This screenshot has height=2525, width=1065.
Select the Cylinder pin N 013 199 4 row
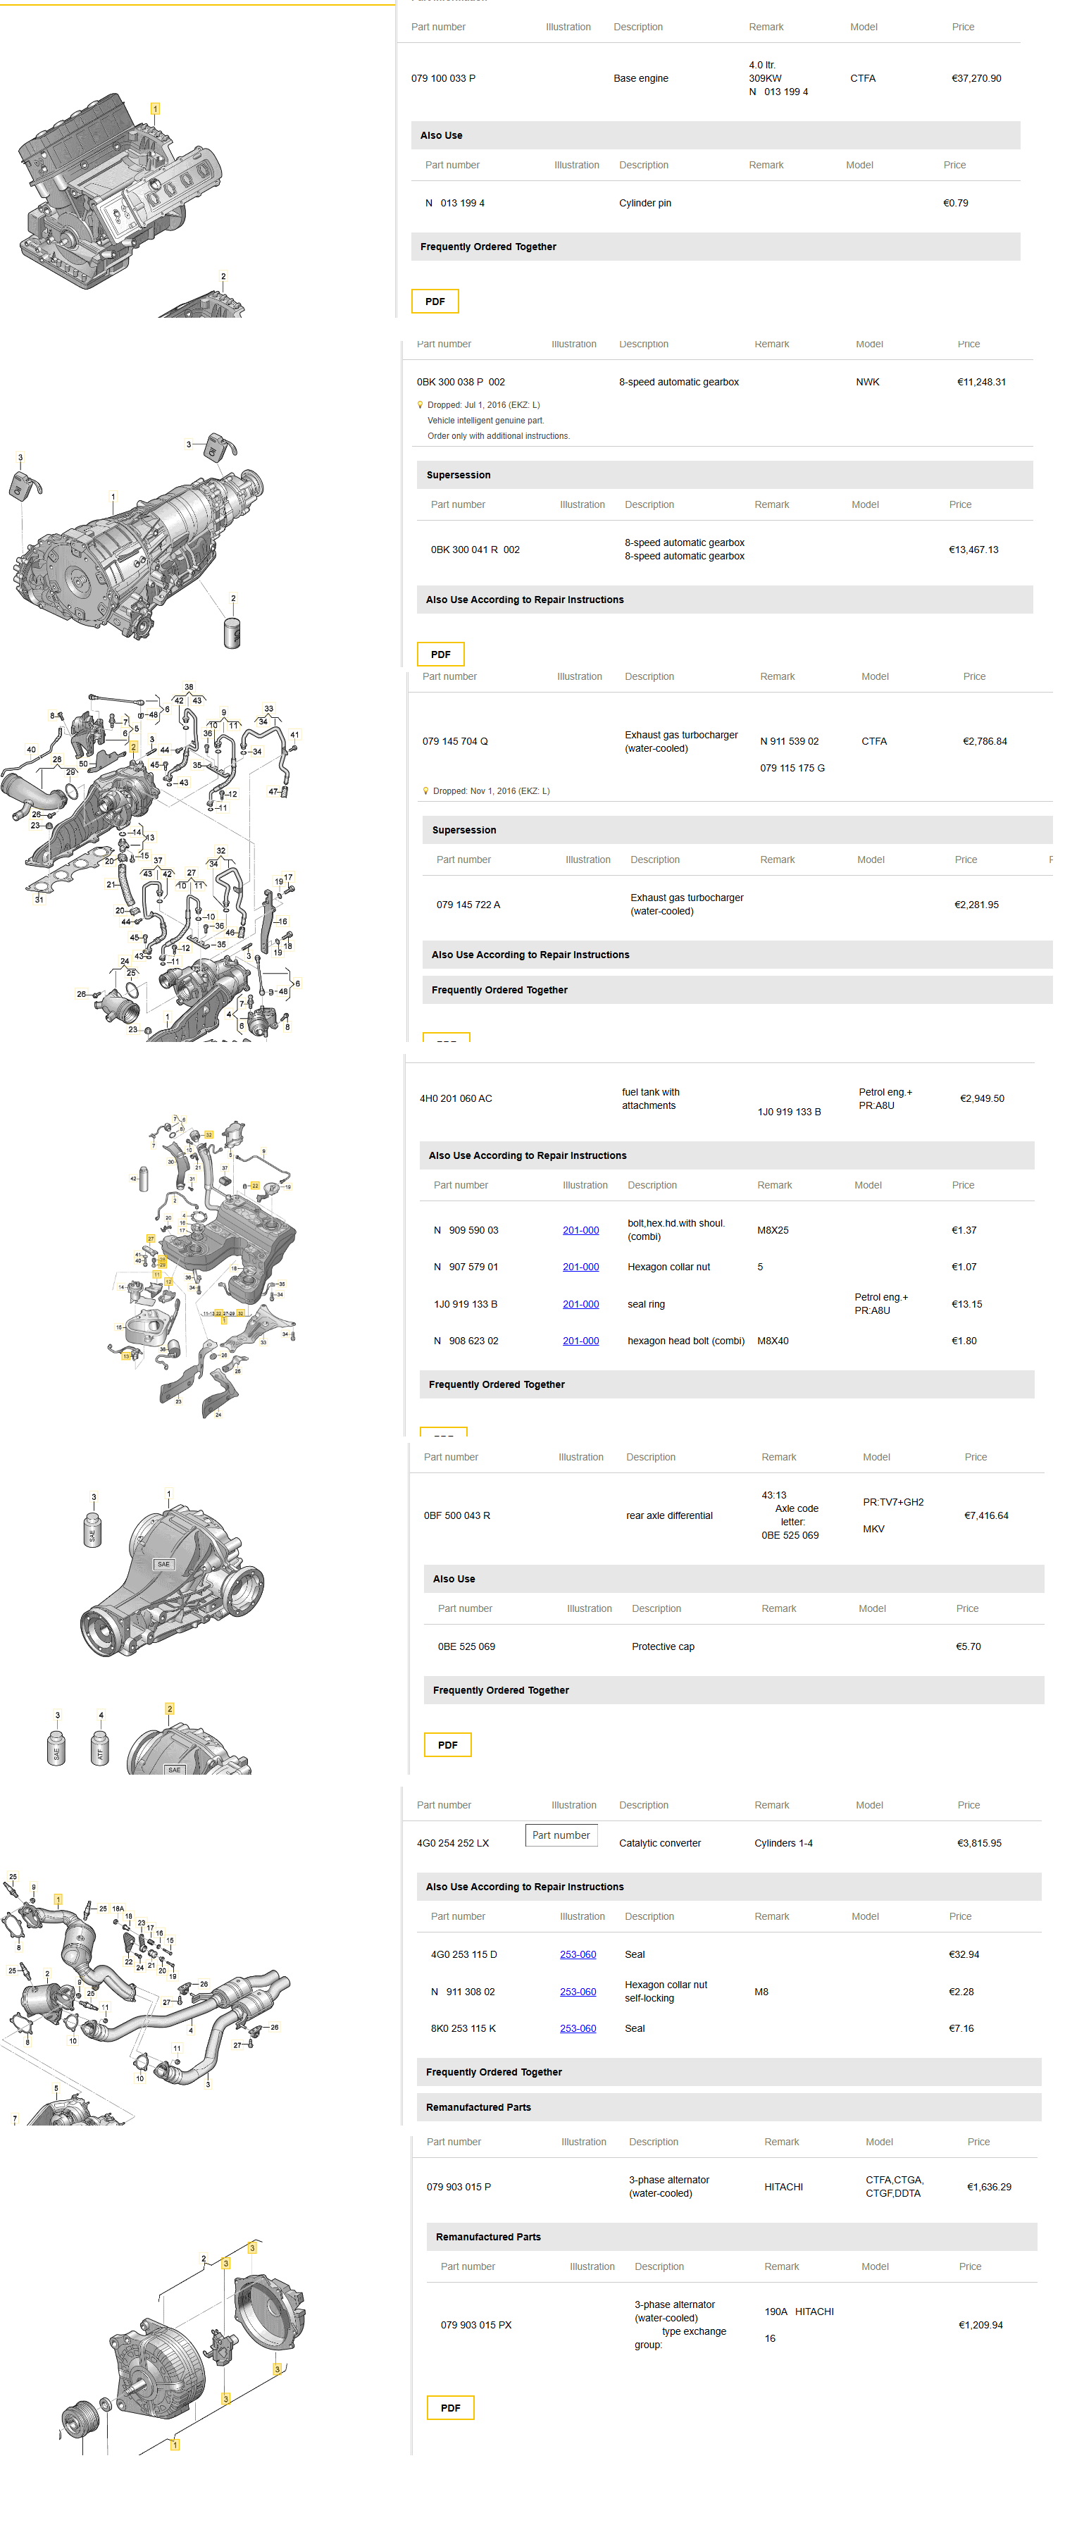(715, 203)
